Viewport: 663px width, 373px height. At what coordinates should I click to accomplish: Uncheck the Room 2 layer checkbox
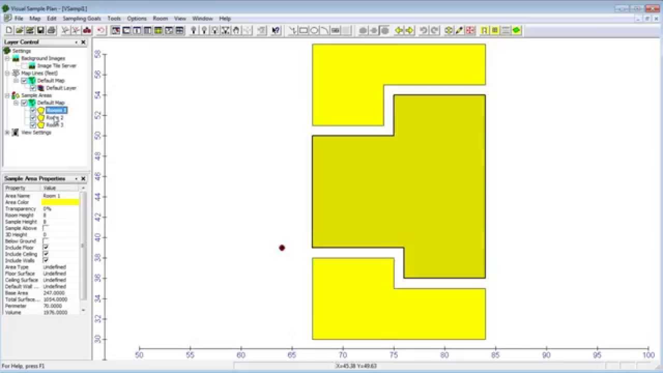click(x=33, y=118)
